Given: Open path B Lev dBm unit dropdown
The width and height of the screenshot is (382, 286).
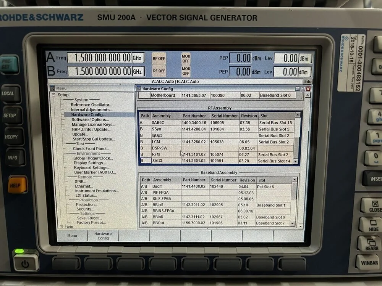Looking at the screenshot, I should coord(304,72).
